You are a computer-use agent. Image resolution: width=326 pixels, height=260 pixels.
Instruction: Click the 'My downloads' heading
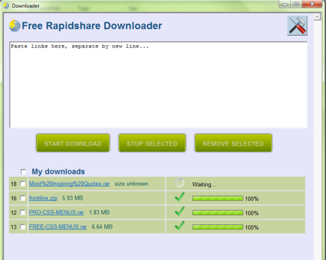pos(58,172)
